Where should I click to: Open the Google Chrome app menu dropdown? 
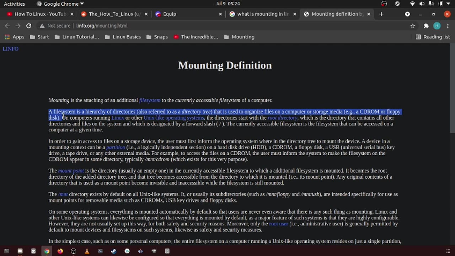coord(60,4)
